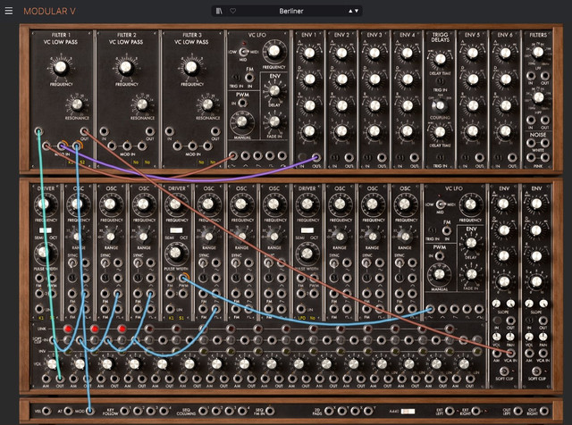Click VCA IN jack with brown cable
Image resolution: width=572 pixels, height=425 pixels.
click(510, 353)
